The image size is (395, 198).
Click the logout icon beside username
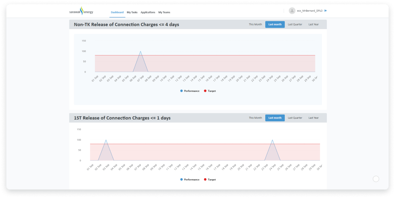point(326,11)
